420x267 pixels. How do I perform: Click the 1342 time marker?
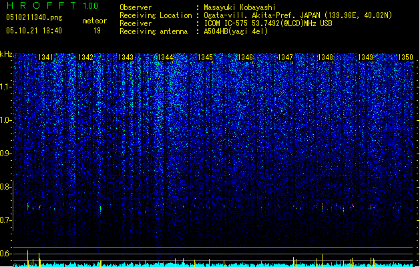85,57
